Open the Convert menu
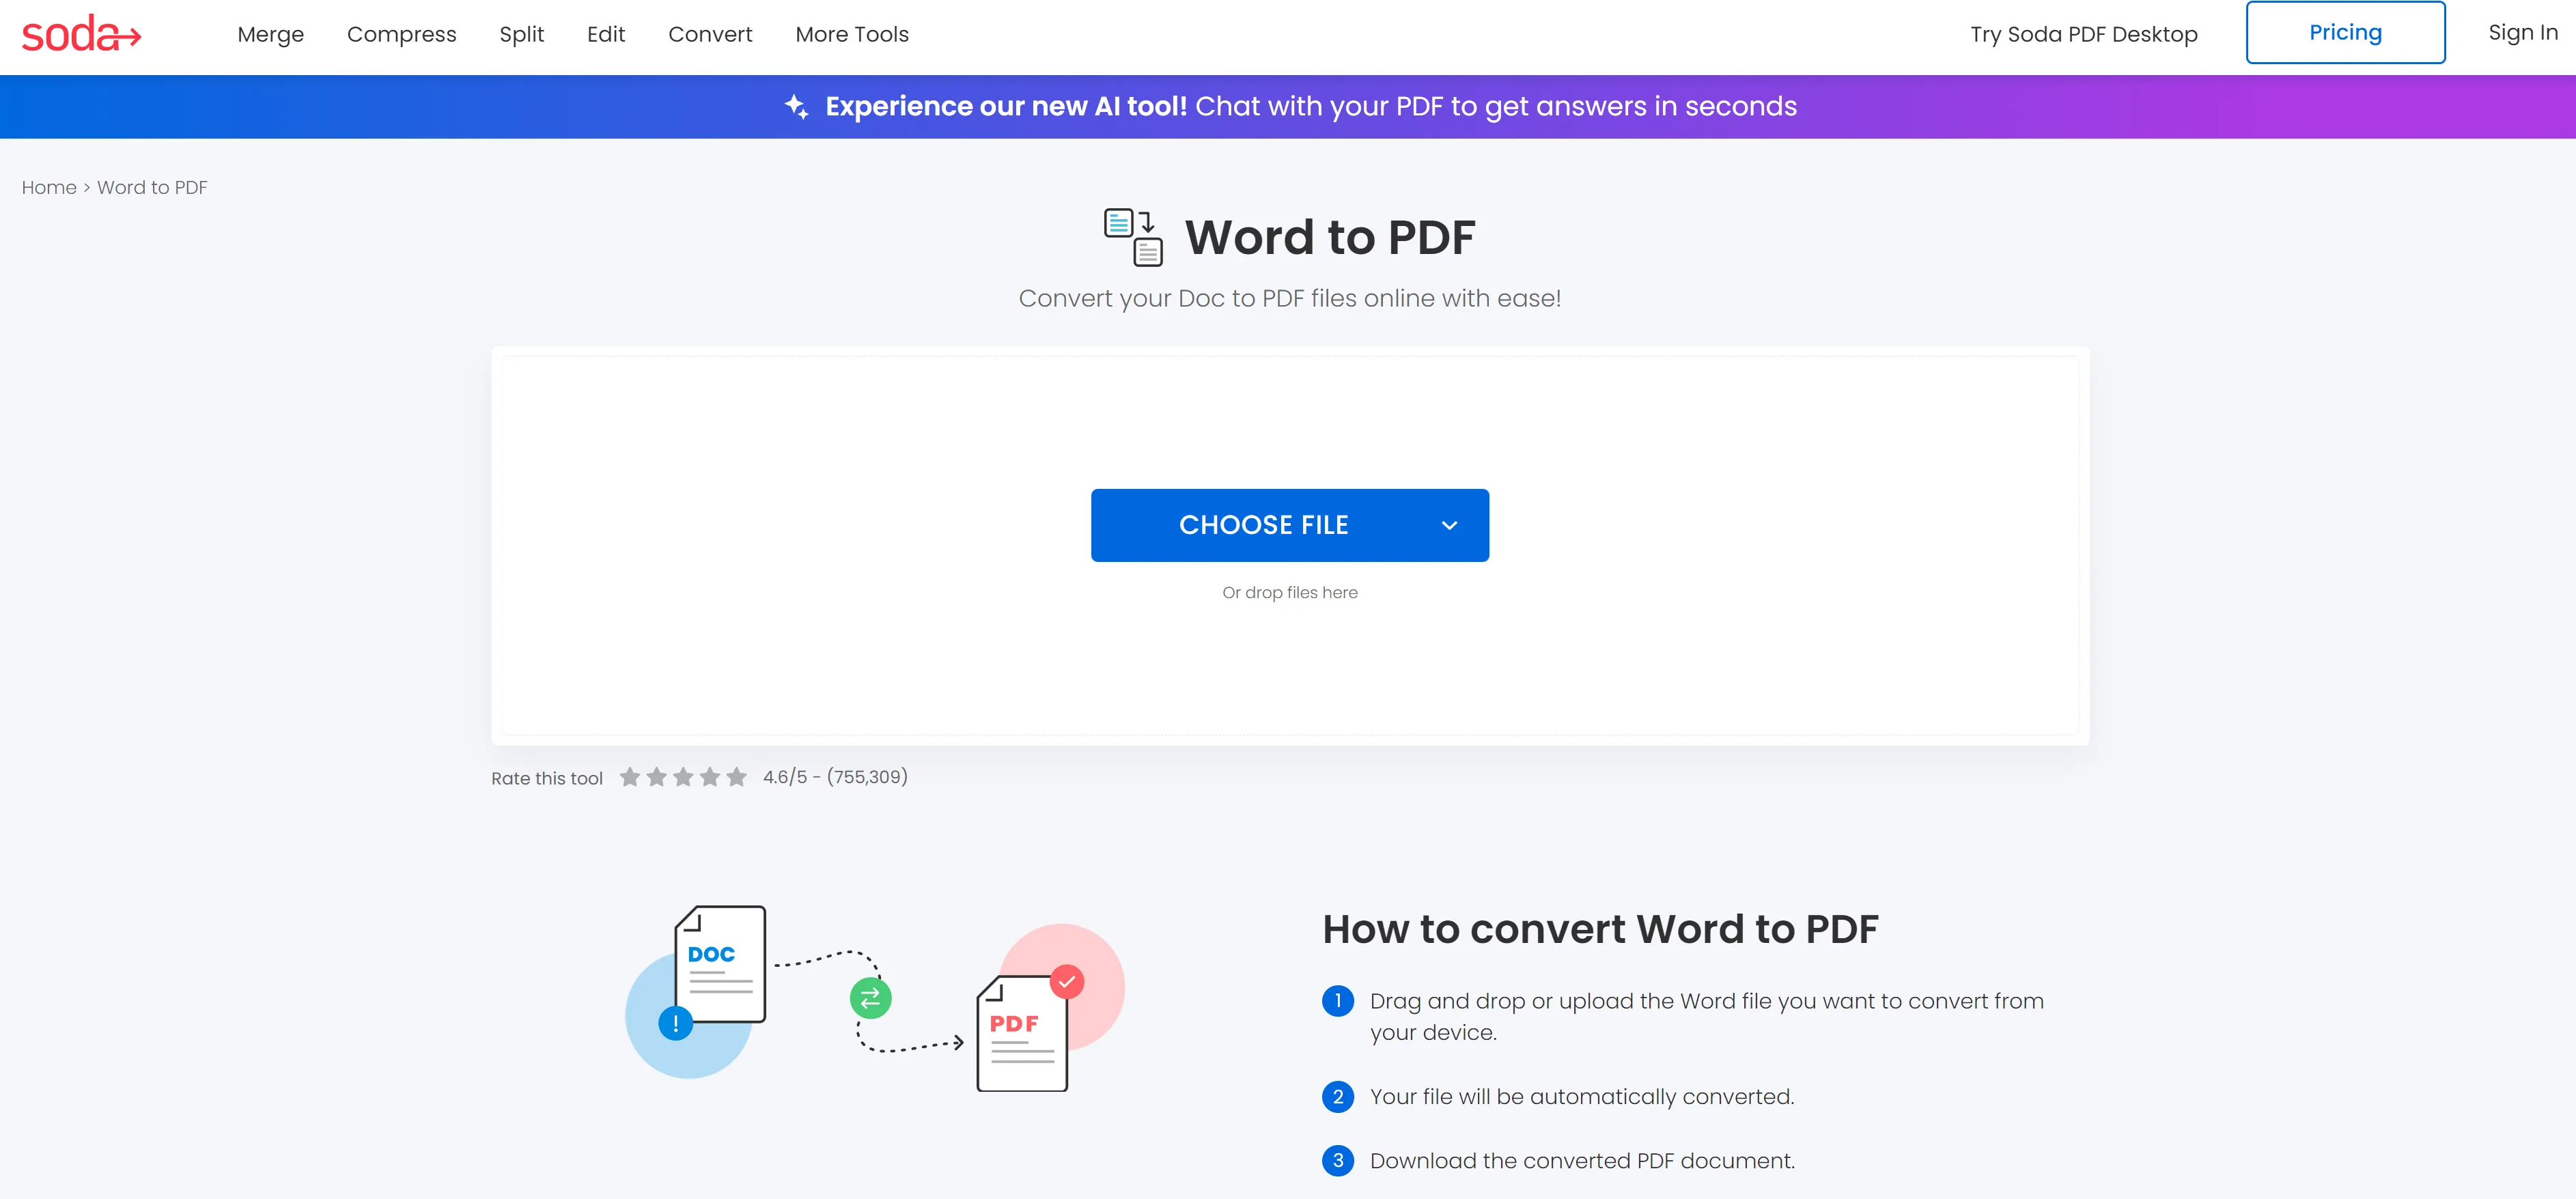Screen dimensions: 2576x1199 (x=710, y=34)
